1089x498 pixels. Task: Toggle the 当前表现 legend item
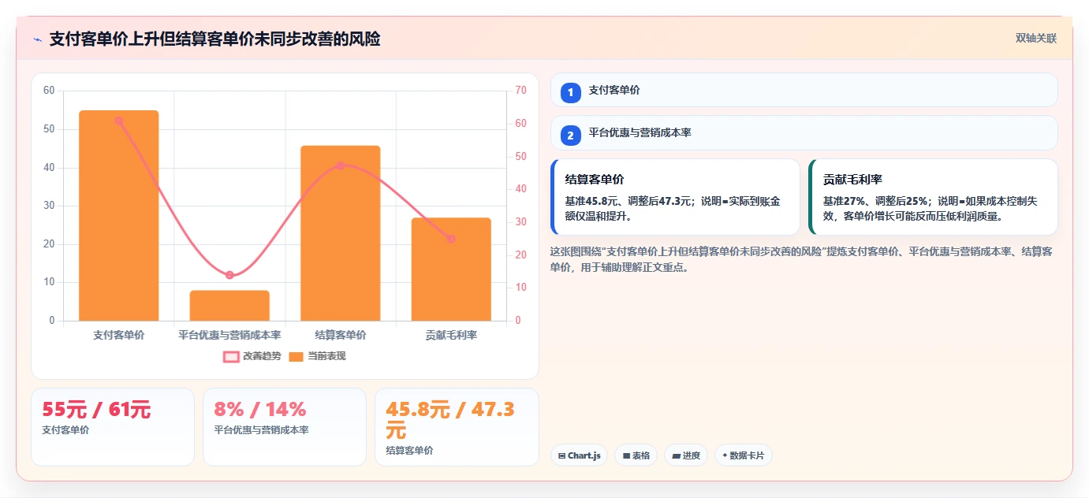point(317,356)
